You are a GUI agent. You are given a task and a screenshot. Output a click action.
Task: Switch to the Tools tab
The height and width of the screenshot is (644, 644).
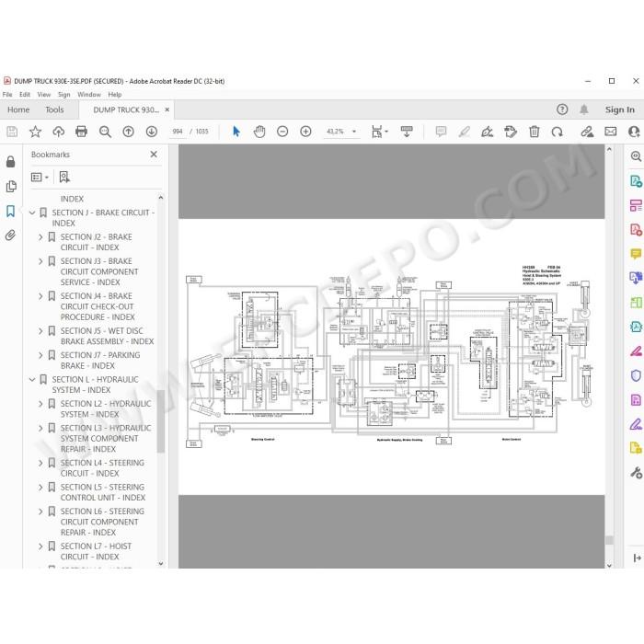[54, 109]
